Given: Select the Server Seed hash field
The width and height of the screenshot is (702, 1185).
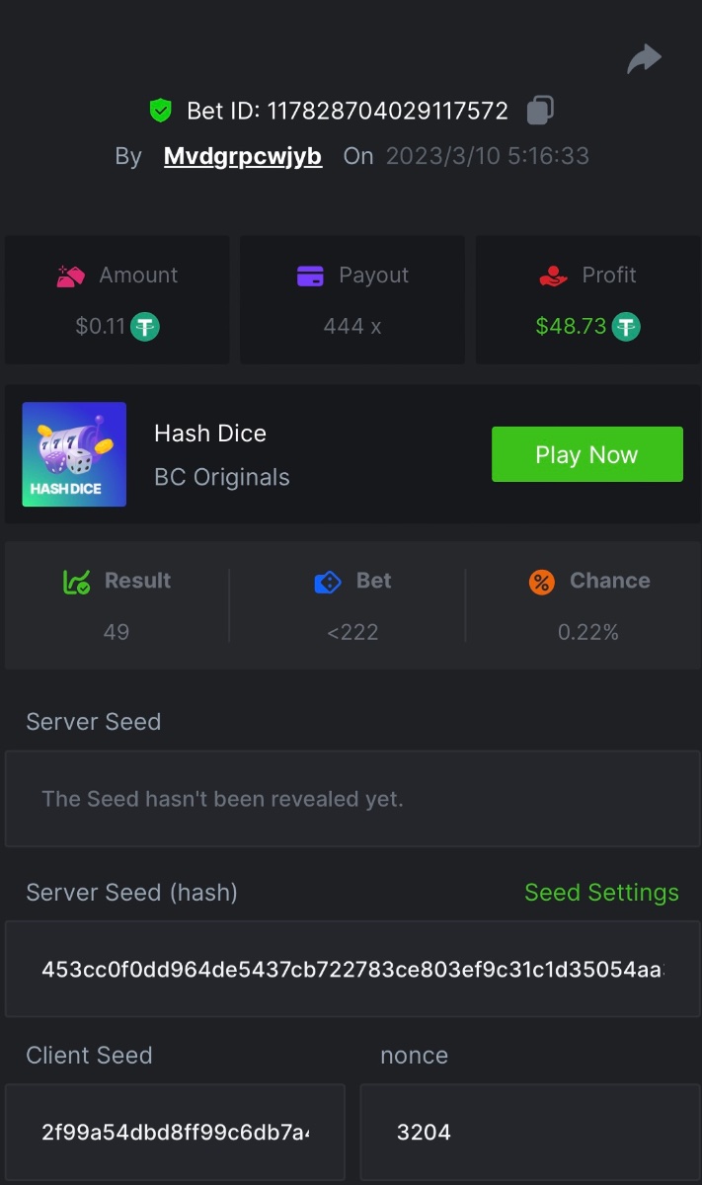Looking at the screenshot, I should 351,970.
